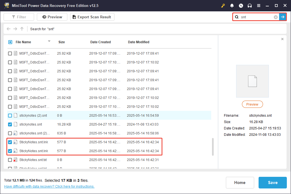Screen dimensions: 291x194
Task: Sort the list by Size column
Action: [x=62, y=42]
